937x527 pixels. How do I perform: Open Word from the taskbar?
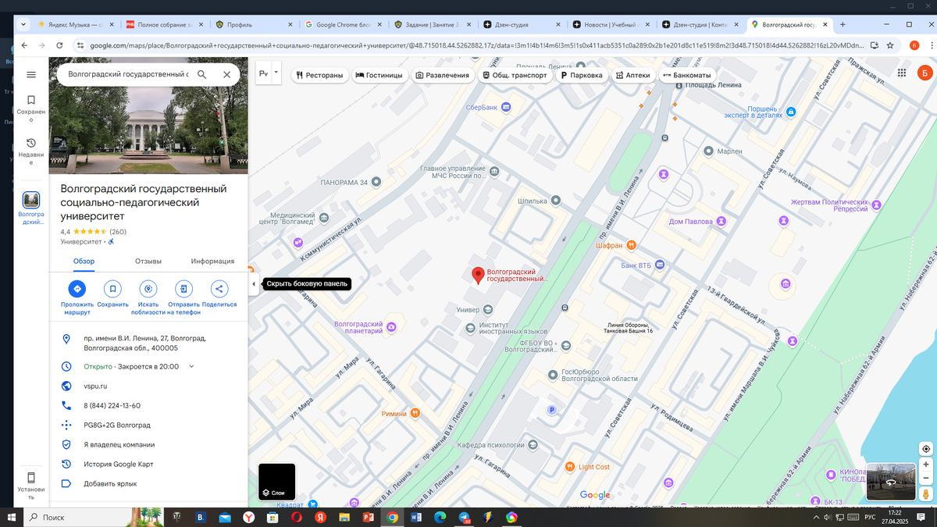coord(415,517)
